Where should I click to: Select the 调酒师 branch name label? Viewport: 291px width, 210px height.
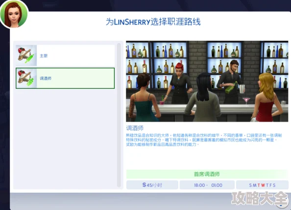click(x=46, y=78)
